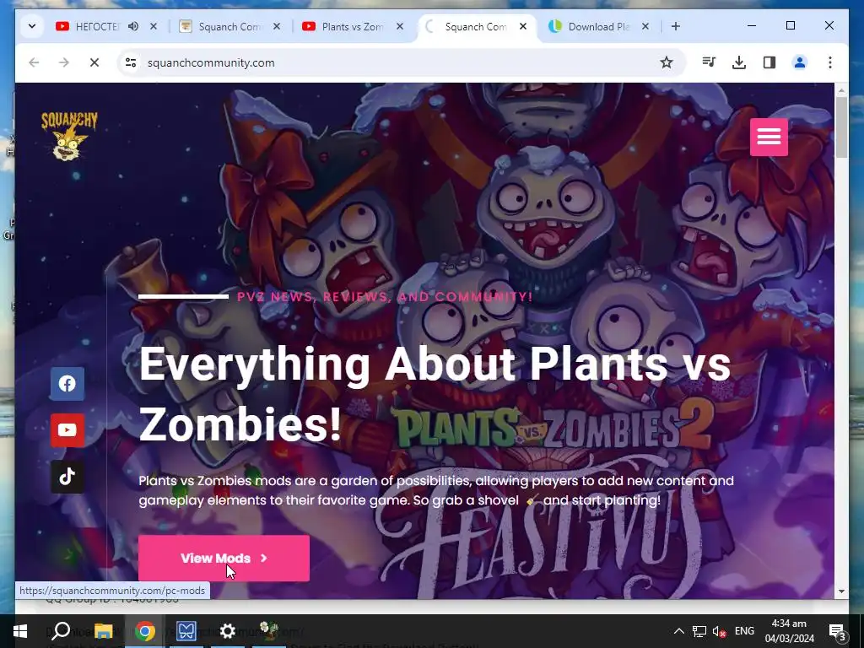864x648 pixels.
Task: Toggle the Chrome side panel
Action: coord(769,62)
